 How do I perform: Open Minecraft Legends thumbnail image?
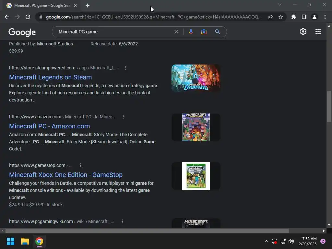(196, 78)
